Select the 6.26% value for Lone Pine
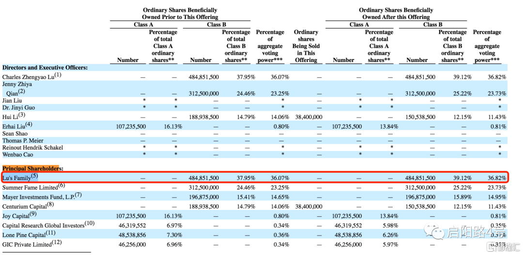 click(x=391, y=235)
